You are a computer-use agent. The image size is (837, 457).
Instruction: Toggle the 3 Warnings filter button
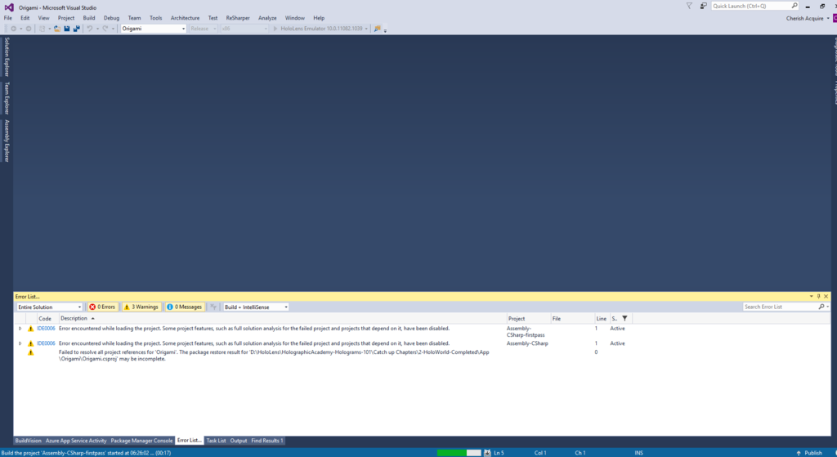(141, 307)
